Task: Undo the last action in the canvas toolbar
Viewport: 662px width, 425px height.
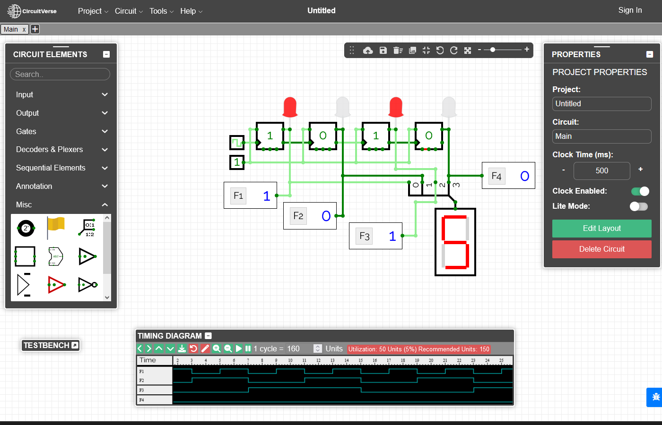Action: pos(440,50)
